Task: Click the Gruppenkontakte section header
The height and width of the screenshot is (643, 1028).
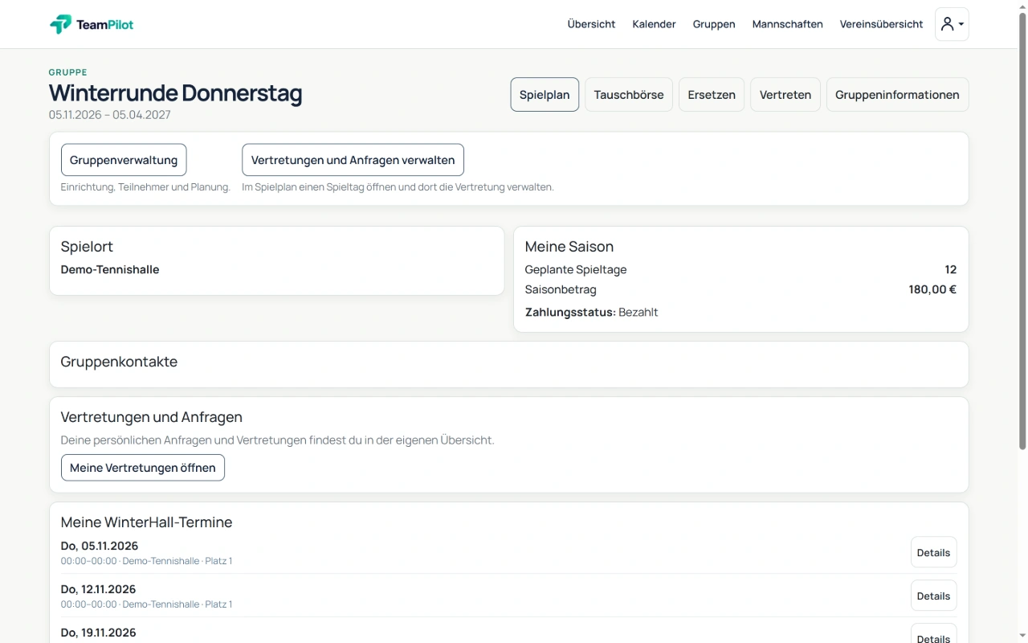Action: 119,362
